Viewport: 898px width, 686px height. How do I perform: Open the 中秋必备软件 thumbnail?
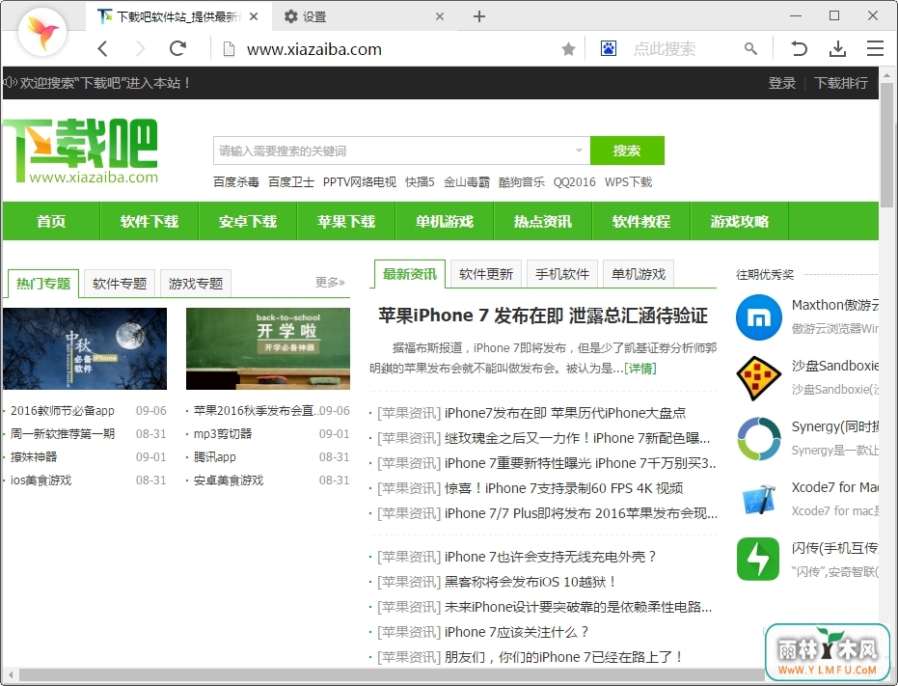point(85,348)
